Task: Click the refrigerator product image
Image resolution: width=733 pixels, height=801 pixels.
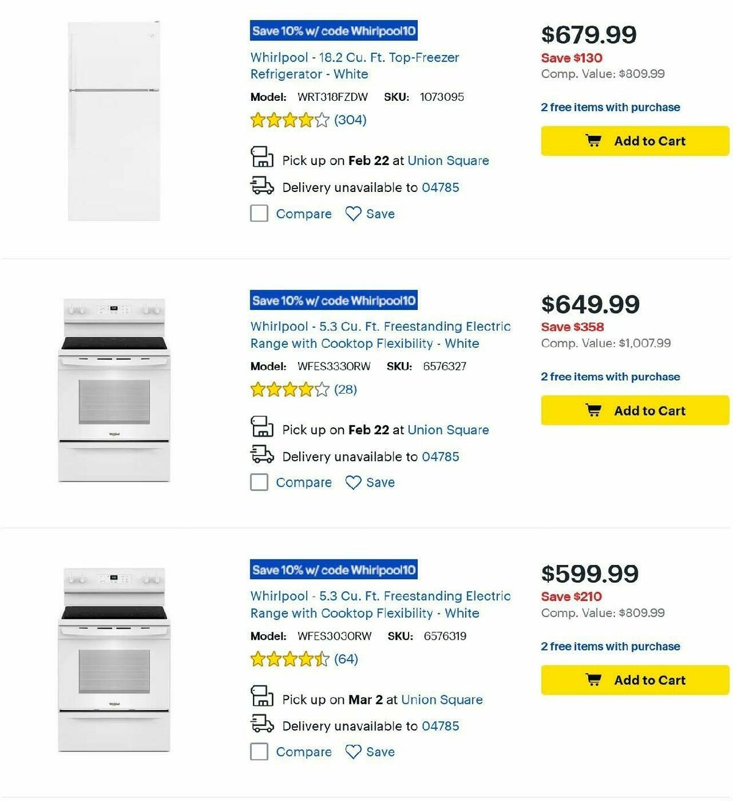Action: point(112,120)
